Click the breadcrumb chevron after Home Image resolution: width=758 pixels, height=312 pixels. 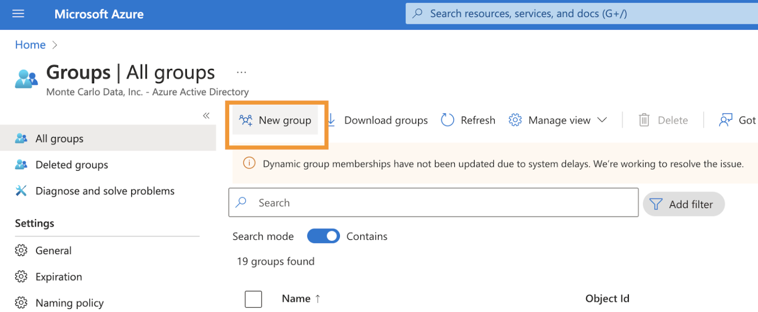[55, 45]
